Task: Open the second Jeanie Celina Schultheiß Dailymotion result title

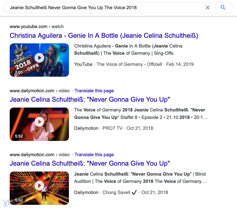Action: pos(90,163)
